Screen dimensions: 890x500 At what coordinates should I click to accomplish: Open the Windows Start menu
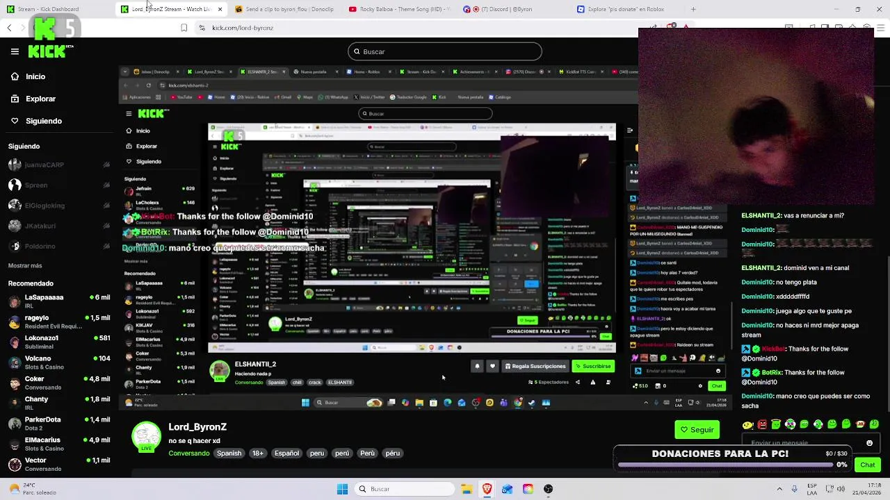coord(342,489)
